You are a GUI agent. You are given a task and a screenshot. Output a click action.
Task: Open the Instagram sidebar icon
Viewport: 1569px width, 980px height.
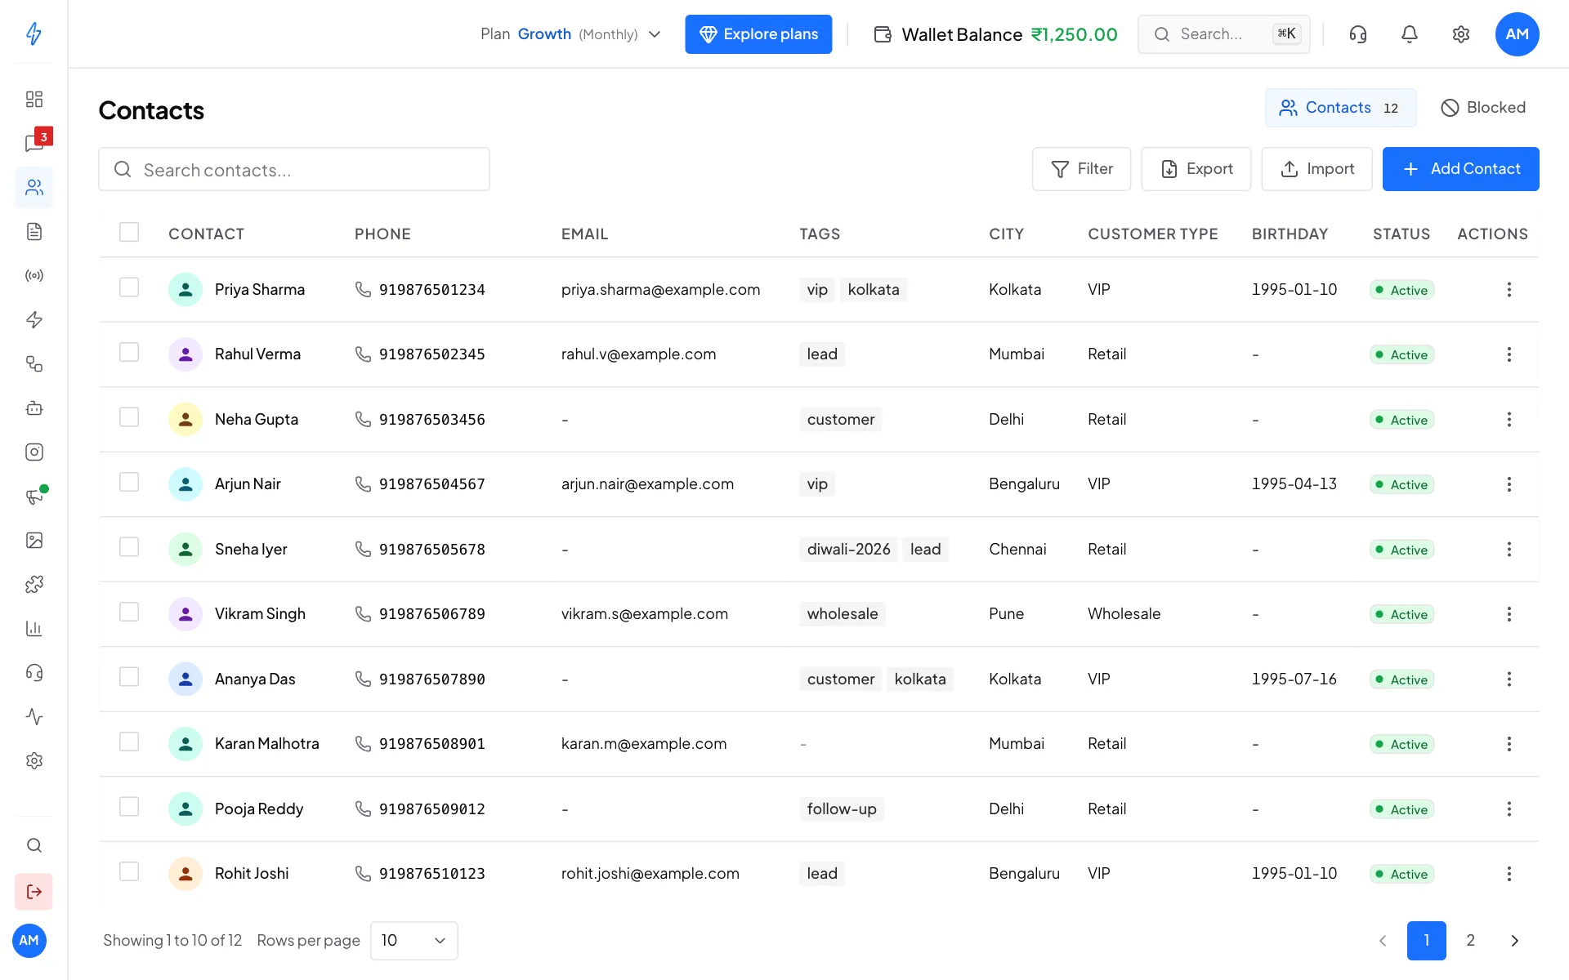(34, 452)
